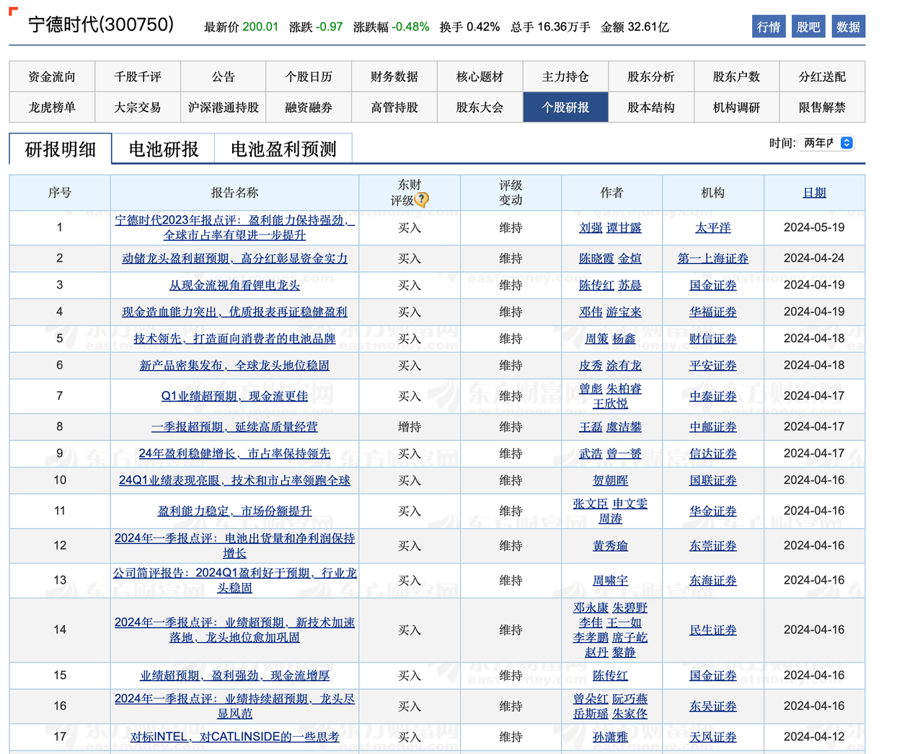Open the 股东大会 menu item
The image size is (923, 754).
pyautogui.click(x=480, y=108)
